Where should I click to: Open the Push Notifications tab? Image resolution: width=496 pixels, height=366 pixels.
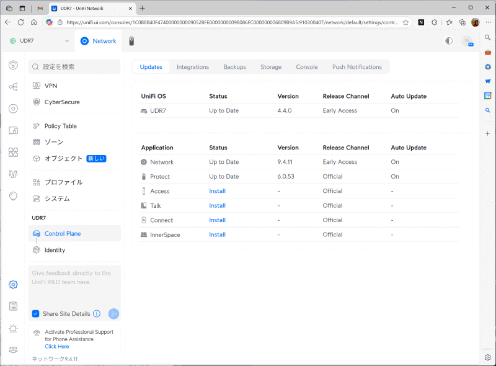(356, 67)
